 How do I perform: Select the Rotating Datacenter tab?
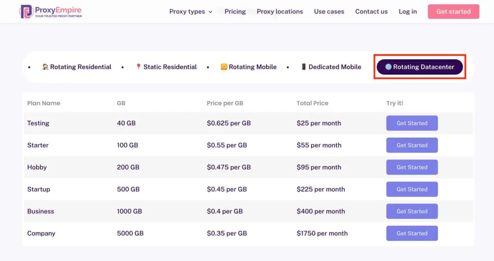coord(420,67)
